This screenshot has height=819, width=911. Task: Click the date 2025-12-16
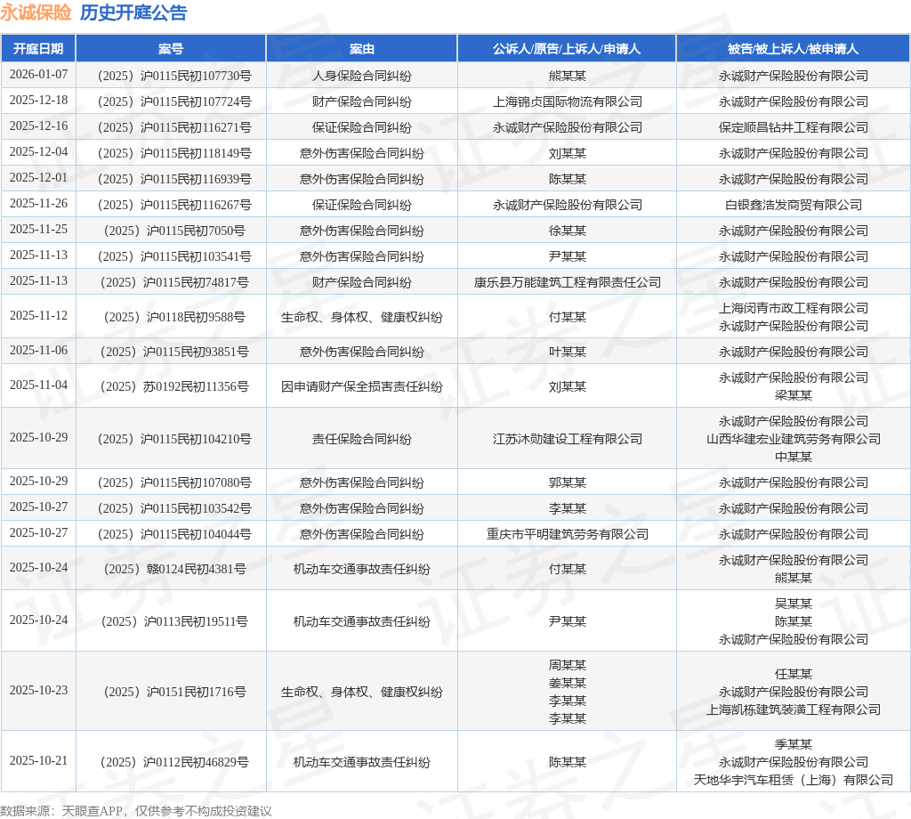(38, 126)
